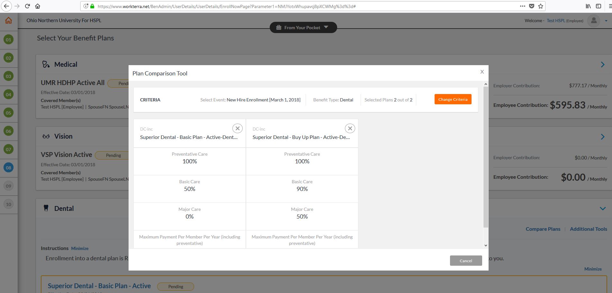Go to step 08 in sidebar
The width and height of the screenshot is (612, 293).
(x=9, y=168)
